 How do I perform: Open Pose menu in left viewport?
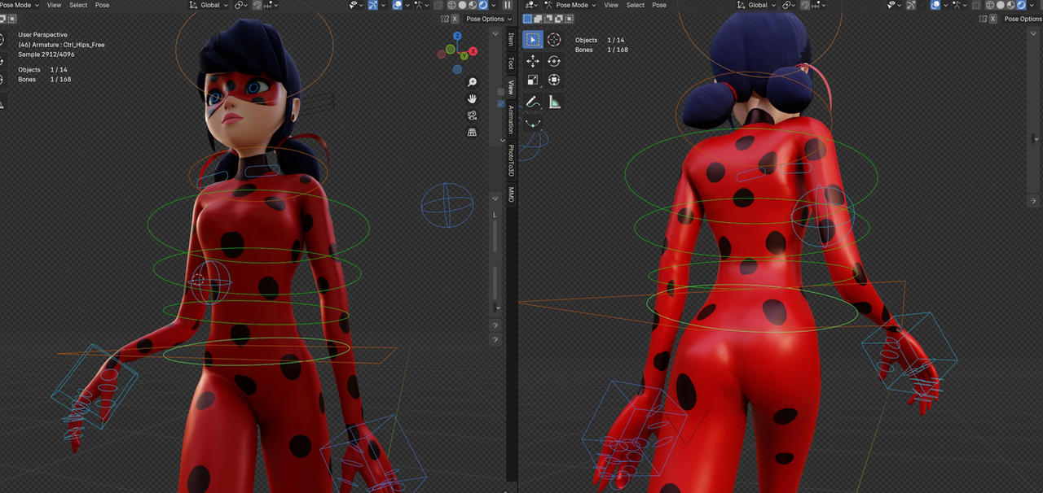pyautogui.click(x=102, y=5)
